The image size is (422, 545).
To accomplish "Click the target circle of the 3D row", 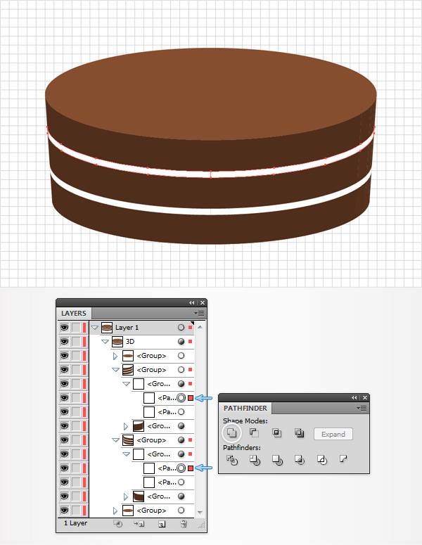I will pos(181,342).
